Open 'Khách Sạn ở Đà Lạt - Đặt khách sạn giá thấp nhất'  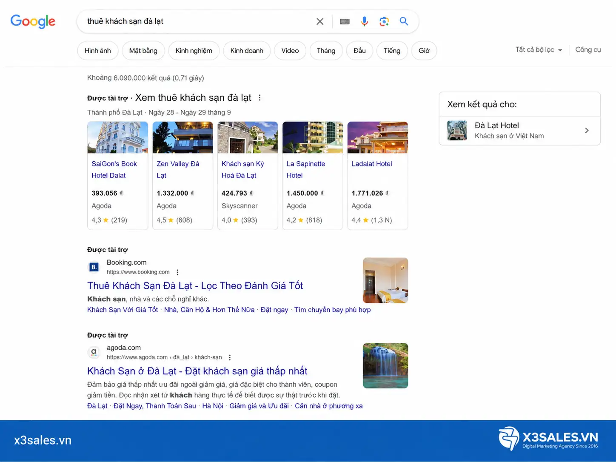tap(197, 371)
